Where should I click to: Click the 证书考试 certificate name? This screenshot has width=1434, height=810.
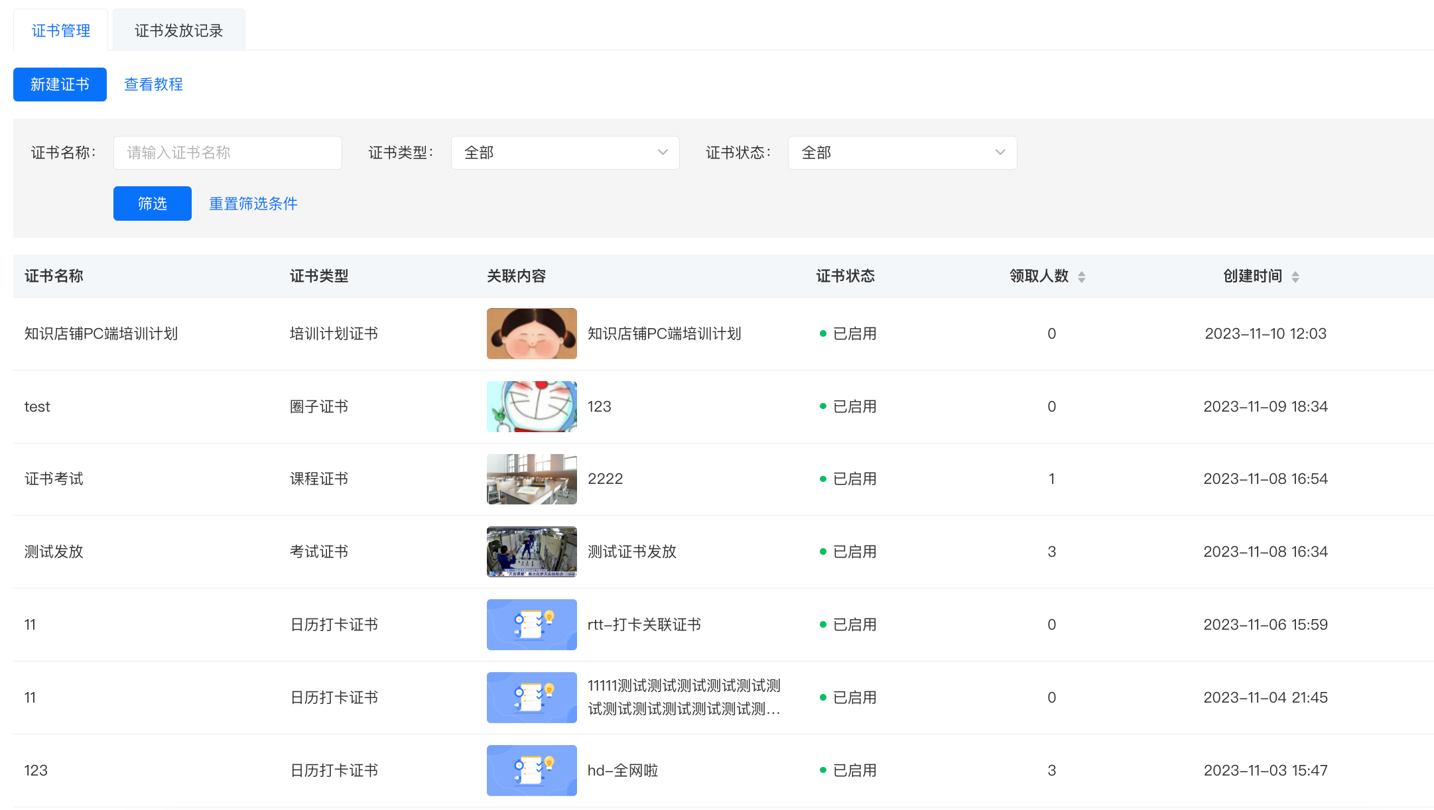coord(54,479)
